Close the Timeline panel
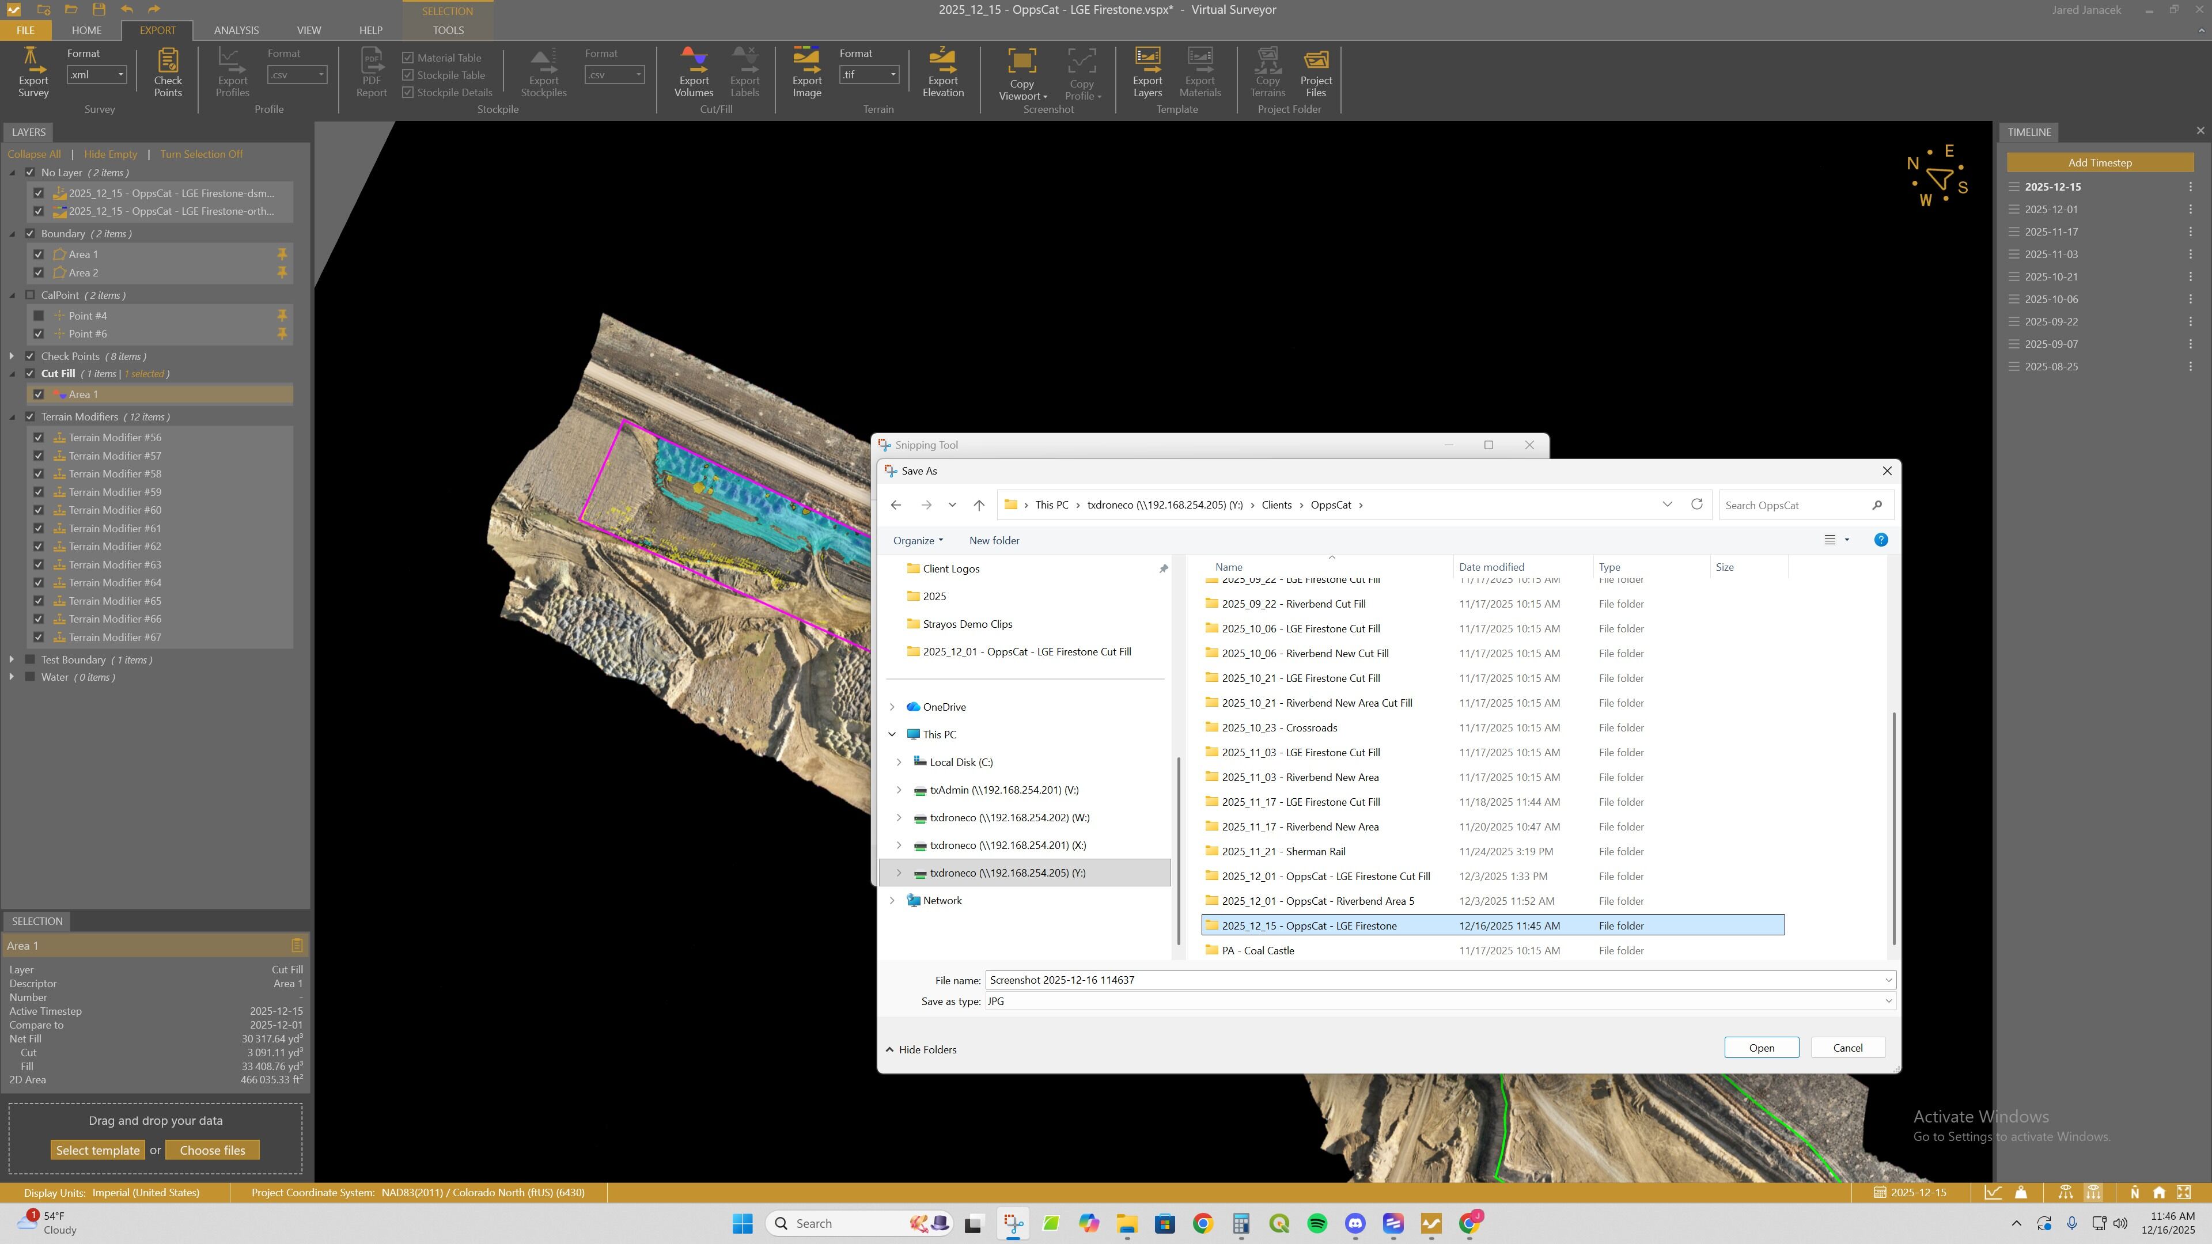 tap(2200, 131)
